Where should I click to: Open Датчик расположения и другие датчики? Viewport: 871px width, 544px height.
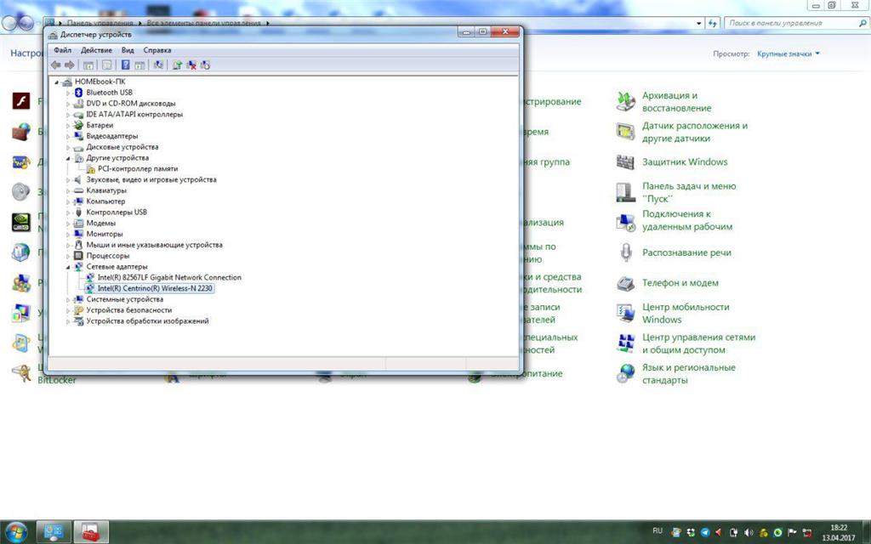pyautogui.click(x=695, y=132)
